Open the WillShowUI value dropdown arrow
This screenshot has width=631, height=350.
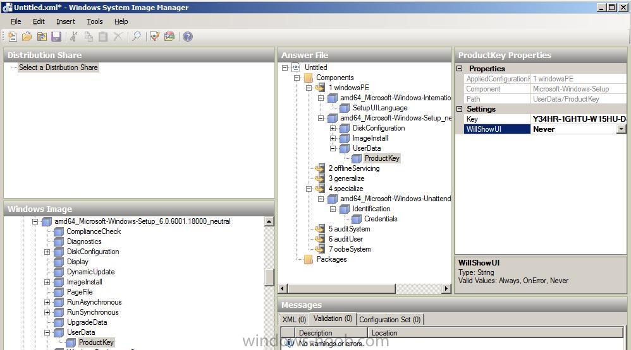click(x=622, y=129)
